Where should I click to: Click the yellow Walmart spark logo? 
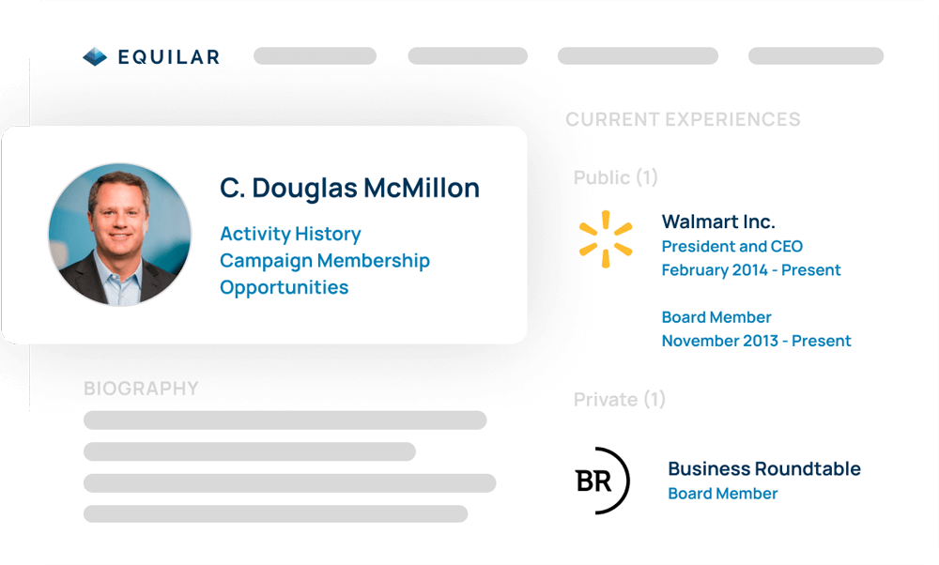pos(606,238)
